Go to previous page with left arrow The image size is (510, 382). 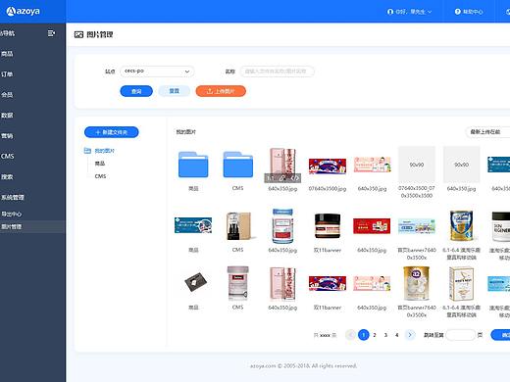click(351, 335)
